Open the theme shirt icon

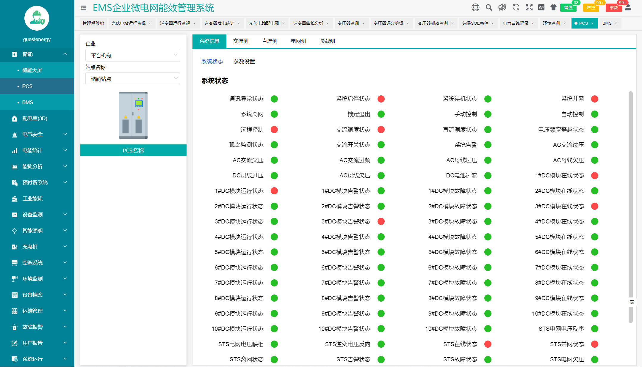tap(553, 7)
